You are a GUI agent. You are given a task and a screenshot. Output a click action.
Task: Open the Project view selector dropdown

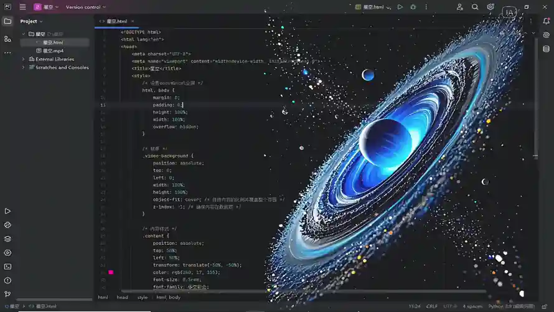[x=32, y=21]
